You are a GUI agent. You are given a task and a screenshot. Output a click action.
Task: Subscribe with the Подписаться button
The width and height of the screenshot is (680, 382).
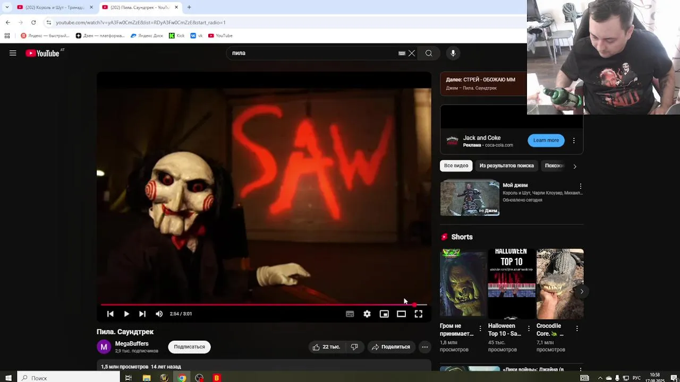[190, 347]
